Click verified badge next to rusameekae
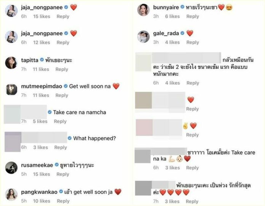Image resolution: width=265 pixels, height=206 pixels. click(x=57, y=164)
